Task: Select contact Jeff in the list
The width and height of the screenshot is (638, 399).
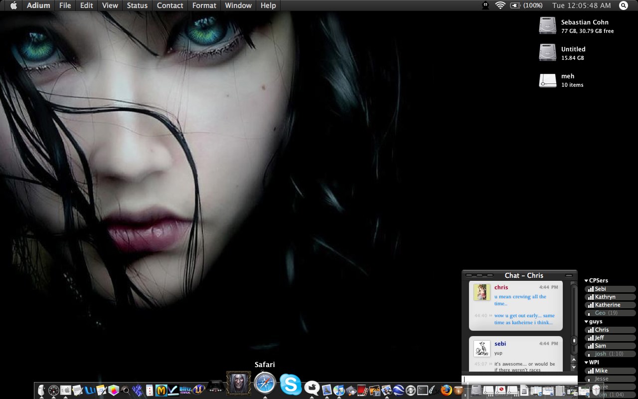Action: pyautogui.click(x=610, y=338)
